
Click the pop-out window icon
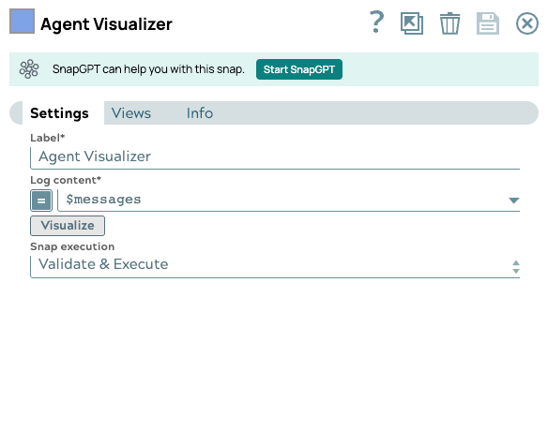click(412, 23)
